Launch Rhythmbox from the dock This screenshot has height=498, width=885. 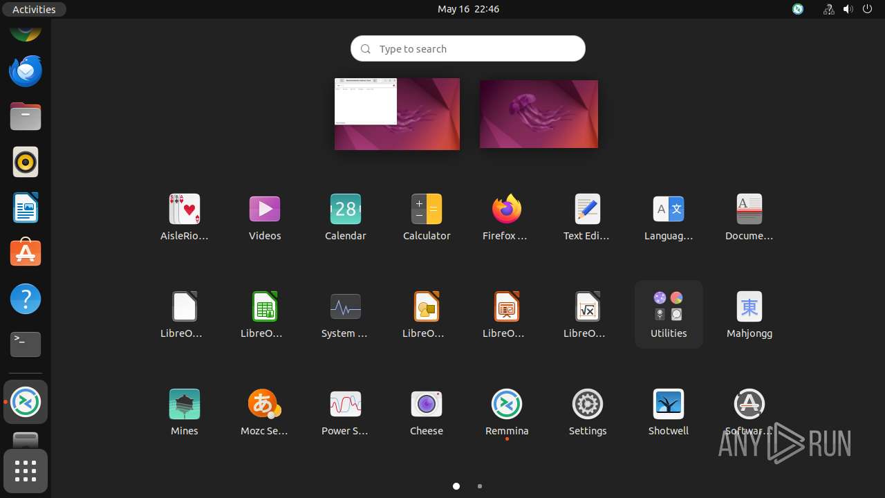(26, 162)
